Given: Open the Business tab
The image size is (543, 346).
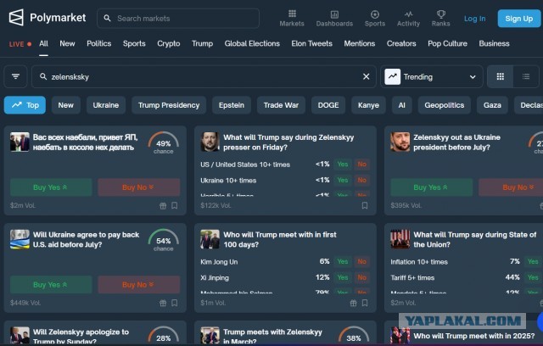Looking at the screenshot, I should 494,43.
